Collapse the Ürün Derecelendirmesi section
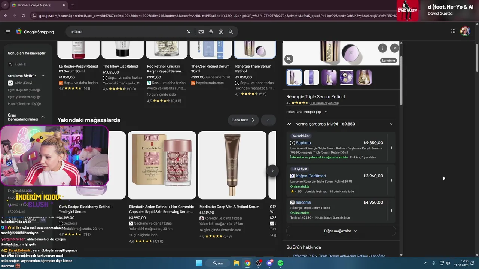 (x=43, y=117)
